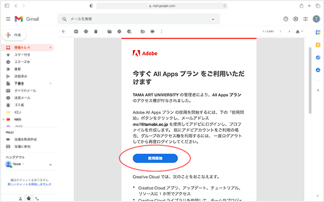Open a new Safari tab
Screen dimensions: 324x202
coord(309,6)
